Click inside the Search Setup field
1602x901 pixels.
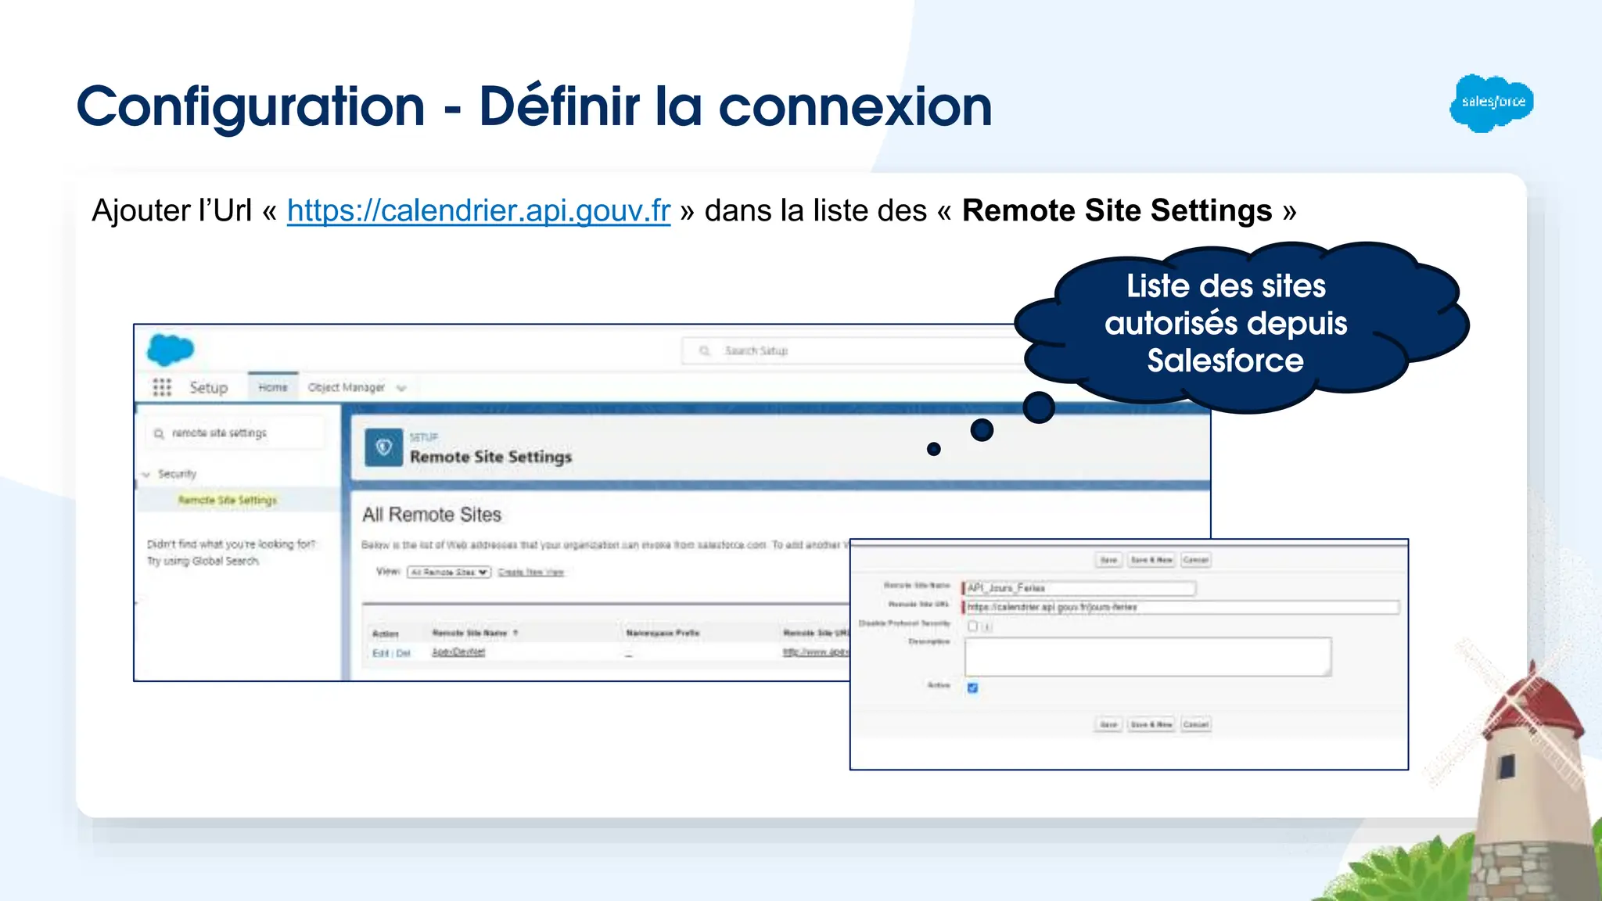pos(853,351)
